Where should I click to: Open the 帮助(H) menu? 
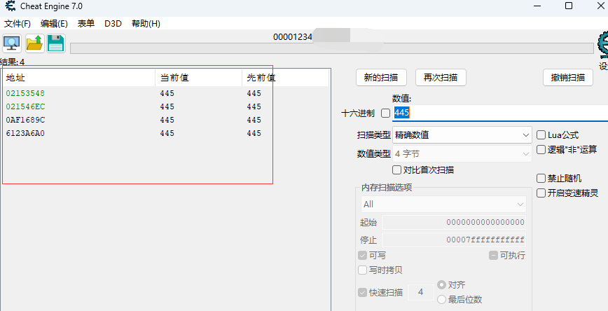tap(146, 24)
